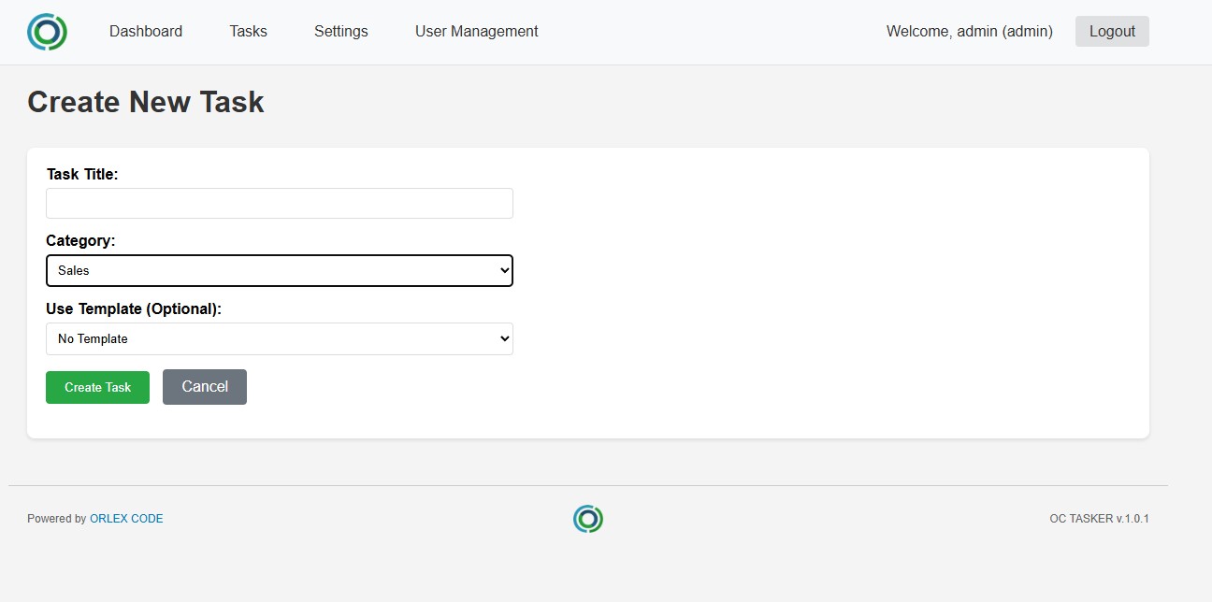The width and height of the screenshot is (1212, 602).
Task: Focus the Task Title input field
Action: (x=279, y=204)
